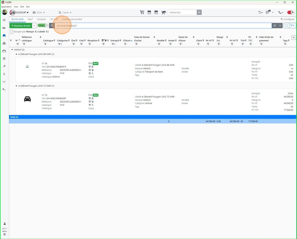Screen dimensions: 297x239
Task: Open the cart with vehicle icon
Action: pyautogui.click(x=163, y=12)
